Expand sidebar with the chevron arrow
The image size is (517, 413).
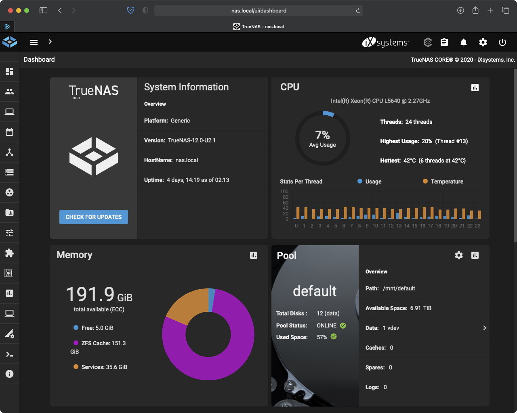click(x=50, y=42)
